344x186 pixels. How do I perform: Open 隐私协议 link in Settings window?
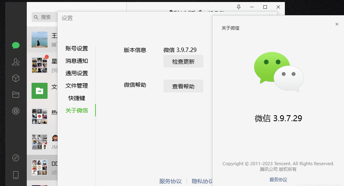coord(202,181)
